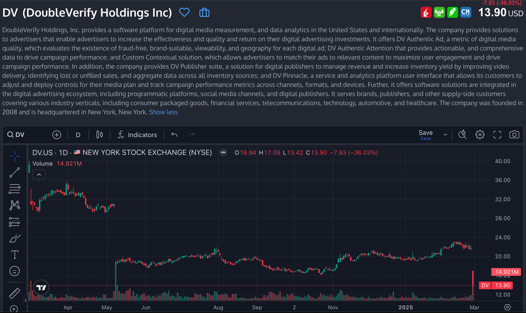Open the Indicators menu

pos(137,135)
